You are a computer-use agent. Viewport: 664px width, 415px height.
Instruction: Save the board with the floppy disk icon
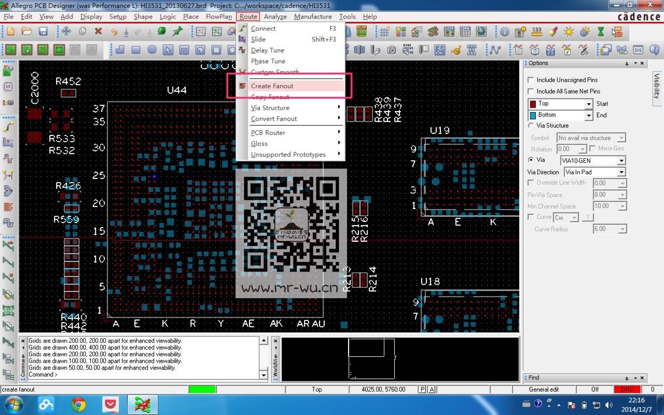[x=43, y=32]
